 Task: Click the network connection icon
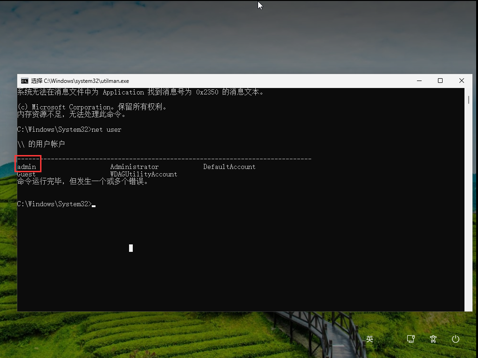point(410,339)
